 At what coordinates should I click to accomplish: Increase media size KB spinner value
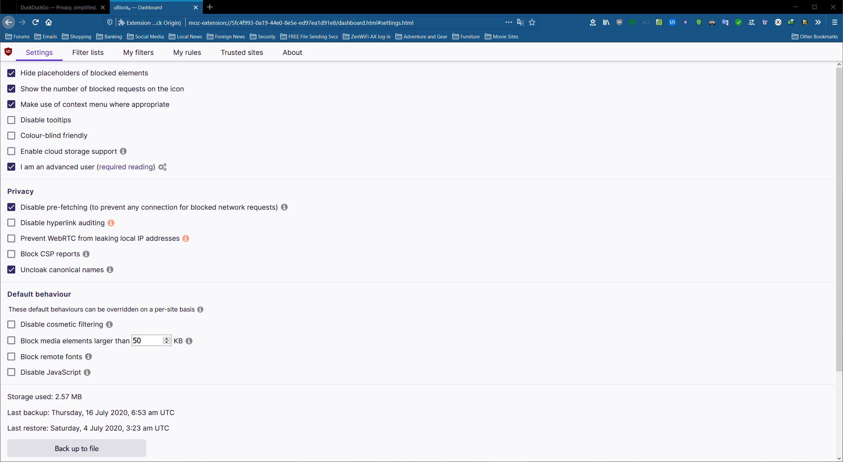(167, 339)
